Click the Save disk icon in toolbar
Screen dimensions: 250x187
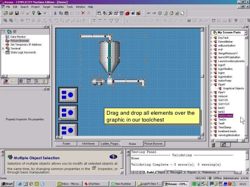coord(17,13)
